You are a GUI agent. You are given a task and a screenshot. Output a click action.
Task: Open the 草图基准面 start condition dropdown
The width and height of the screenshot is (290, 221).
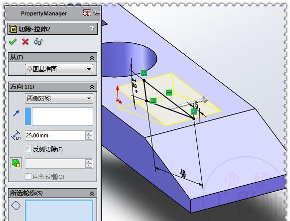click(x=59, y=69)
